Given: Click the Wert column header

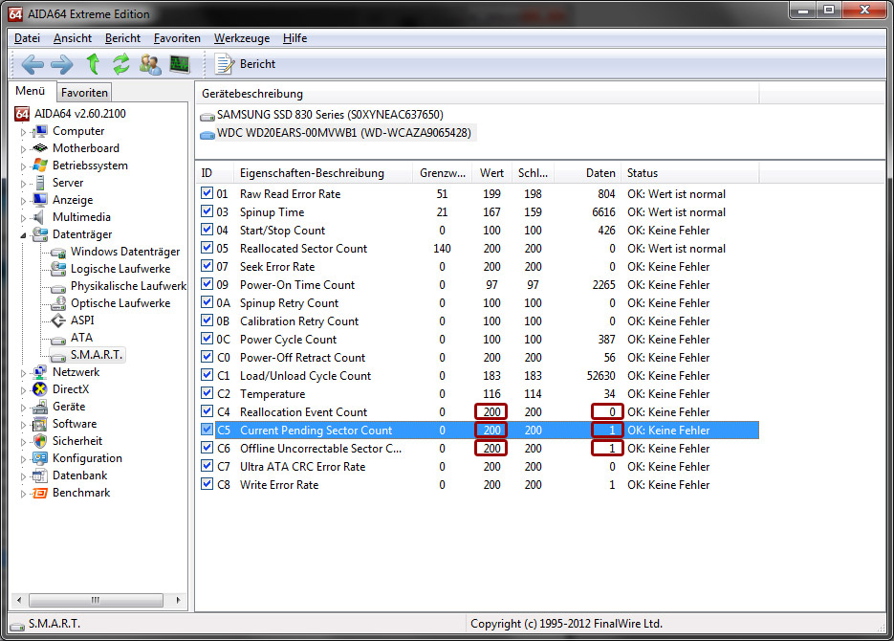Looking at the screenshot, I should coord(492,173).
